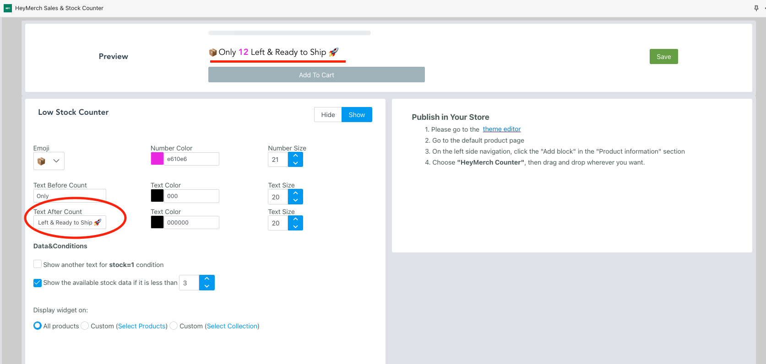
Task: Decrease the second Text Size value
Action: 295,227
